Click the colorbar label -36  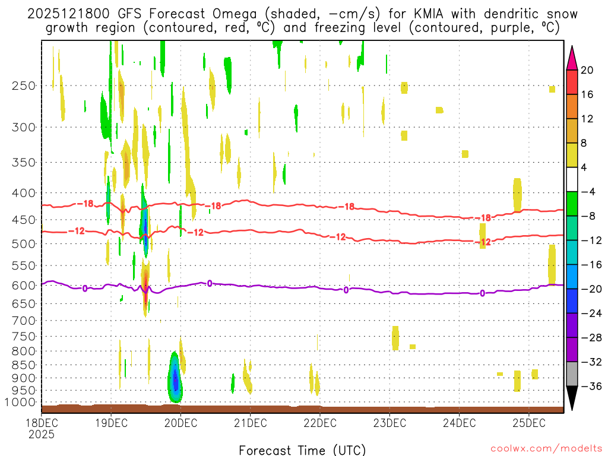(x=591, y=386)
